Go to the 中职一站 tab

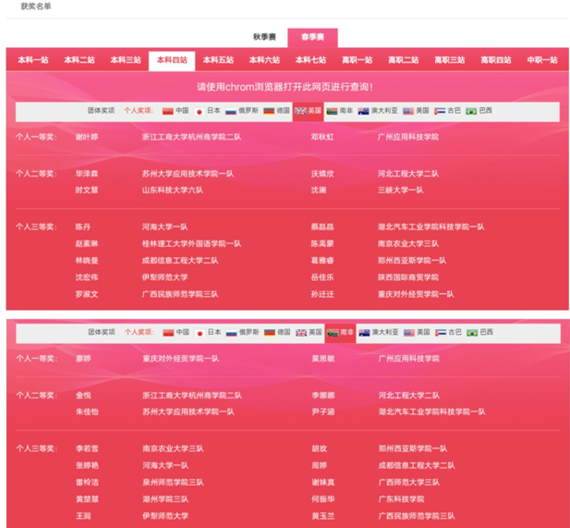541,60
